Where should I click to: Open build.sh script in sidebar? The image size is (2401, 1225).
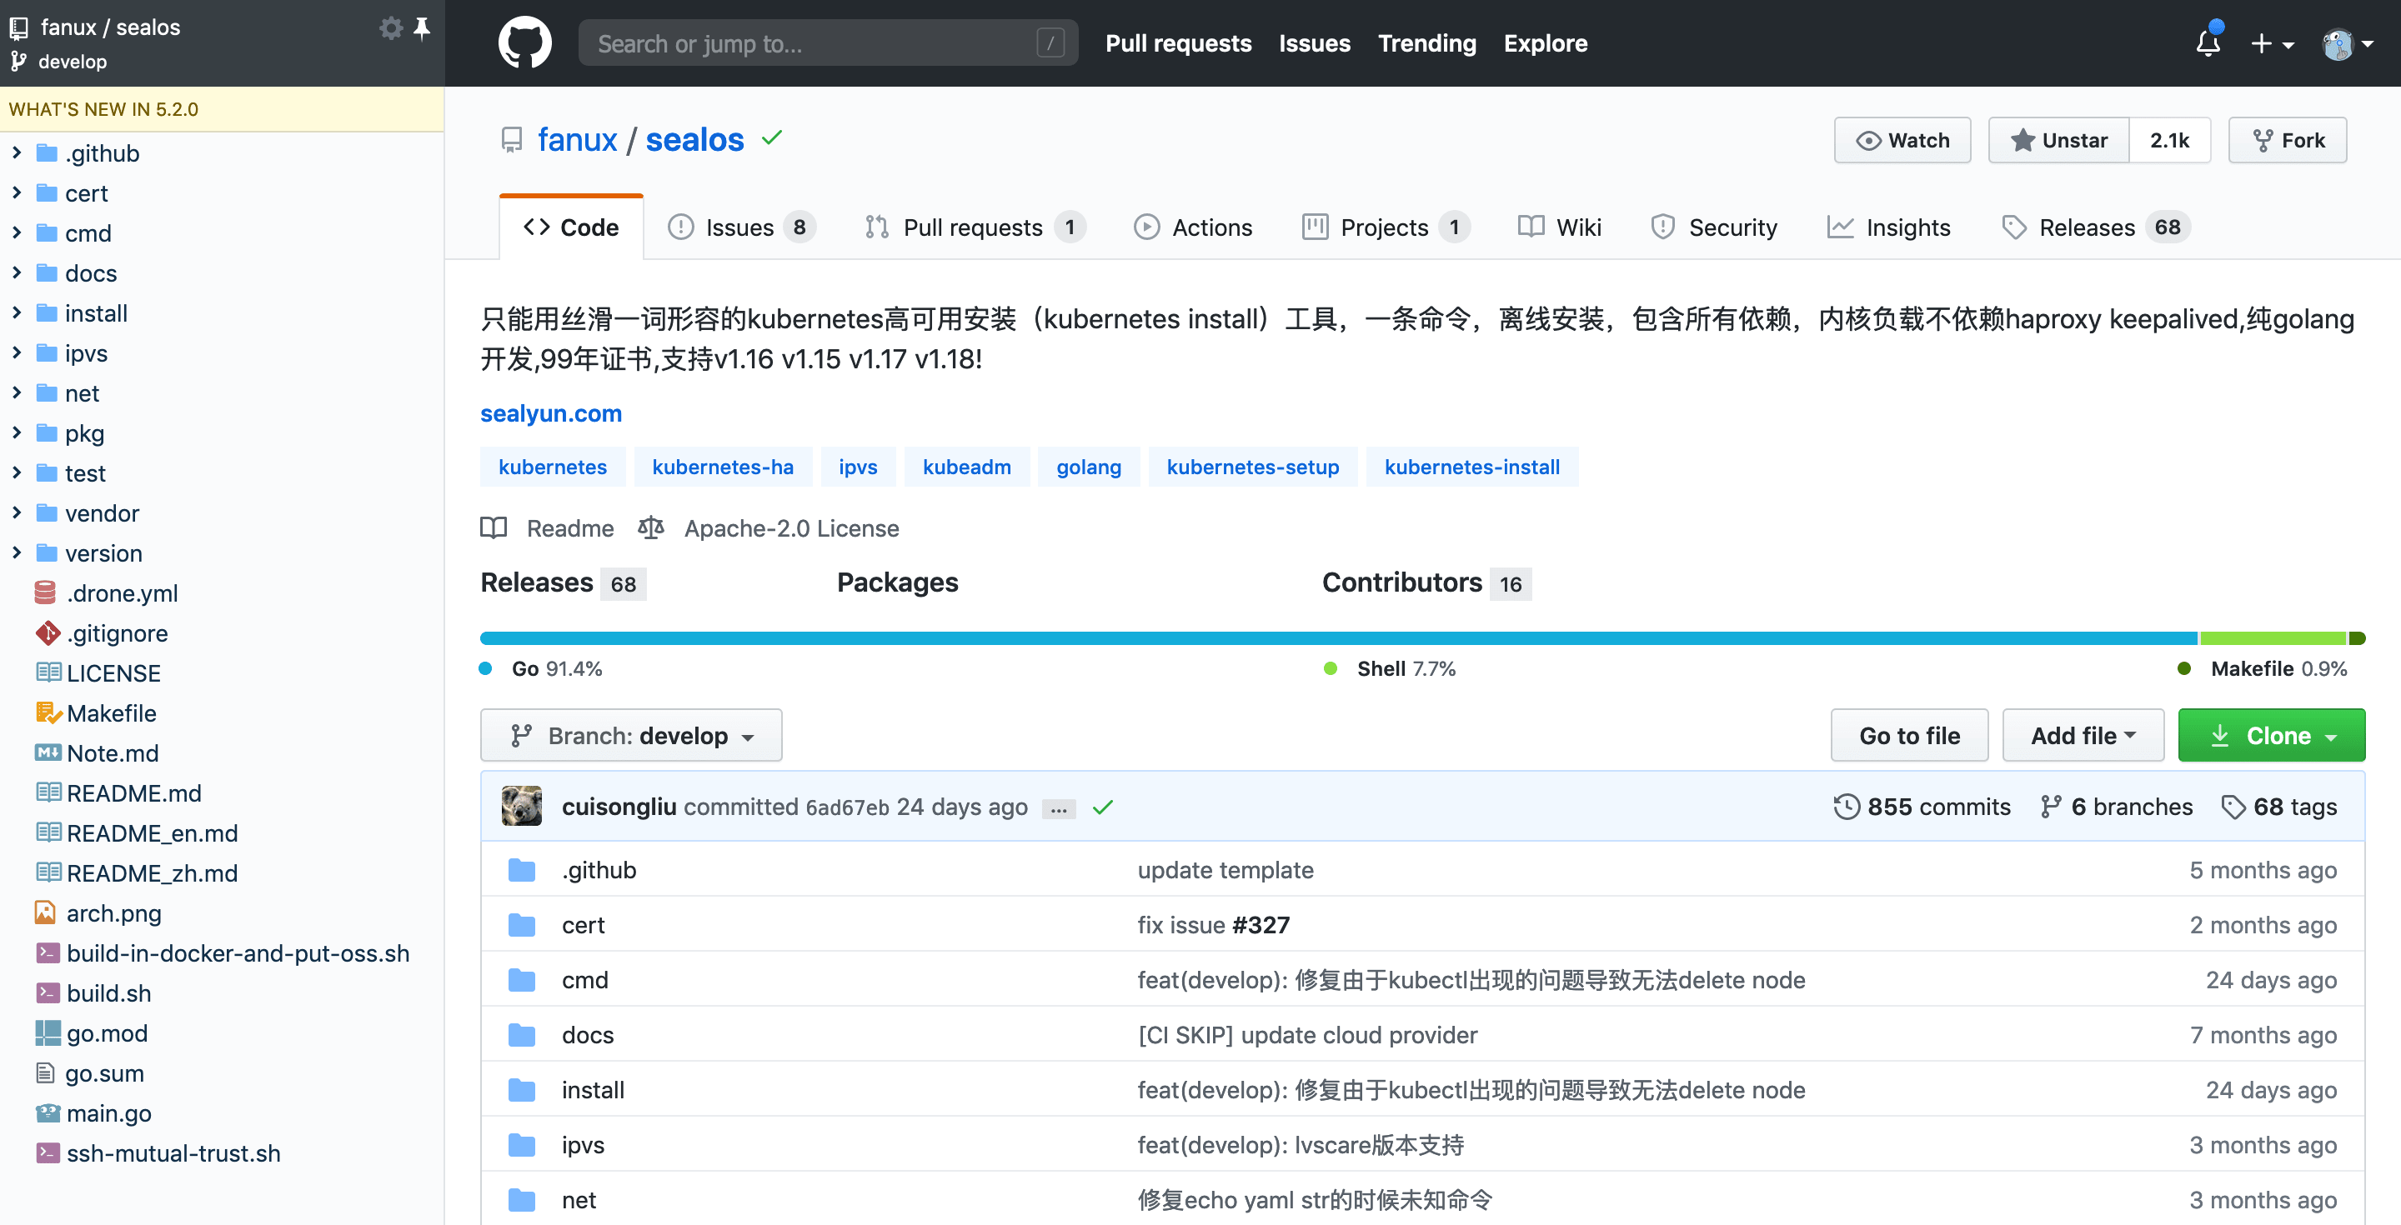(108, 994)
